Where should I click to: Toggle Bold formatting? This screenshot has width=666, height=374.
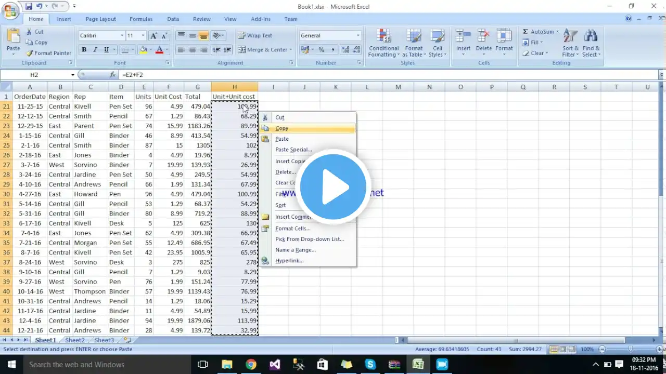tap(84, 50)
